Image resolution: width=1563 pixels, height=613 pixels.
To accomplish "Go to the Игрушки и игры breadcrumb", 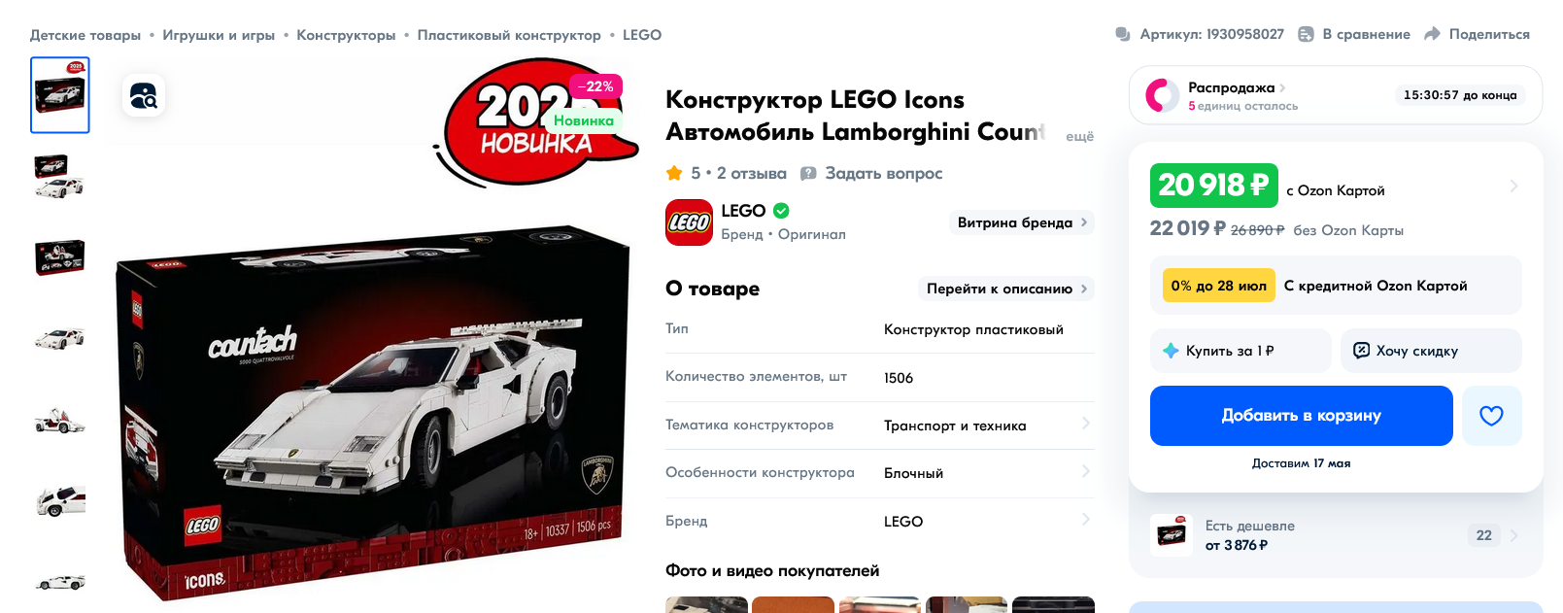I will click(219, 35).
